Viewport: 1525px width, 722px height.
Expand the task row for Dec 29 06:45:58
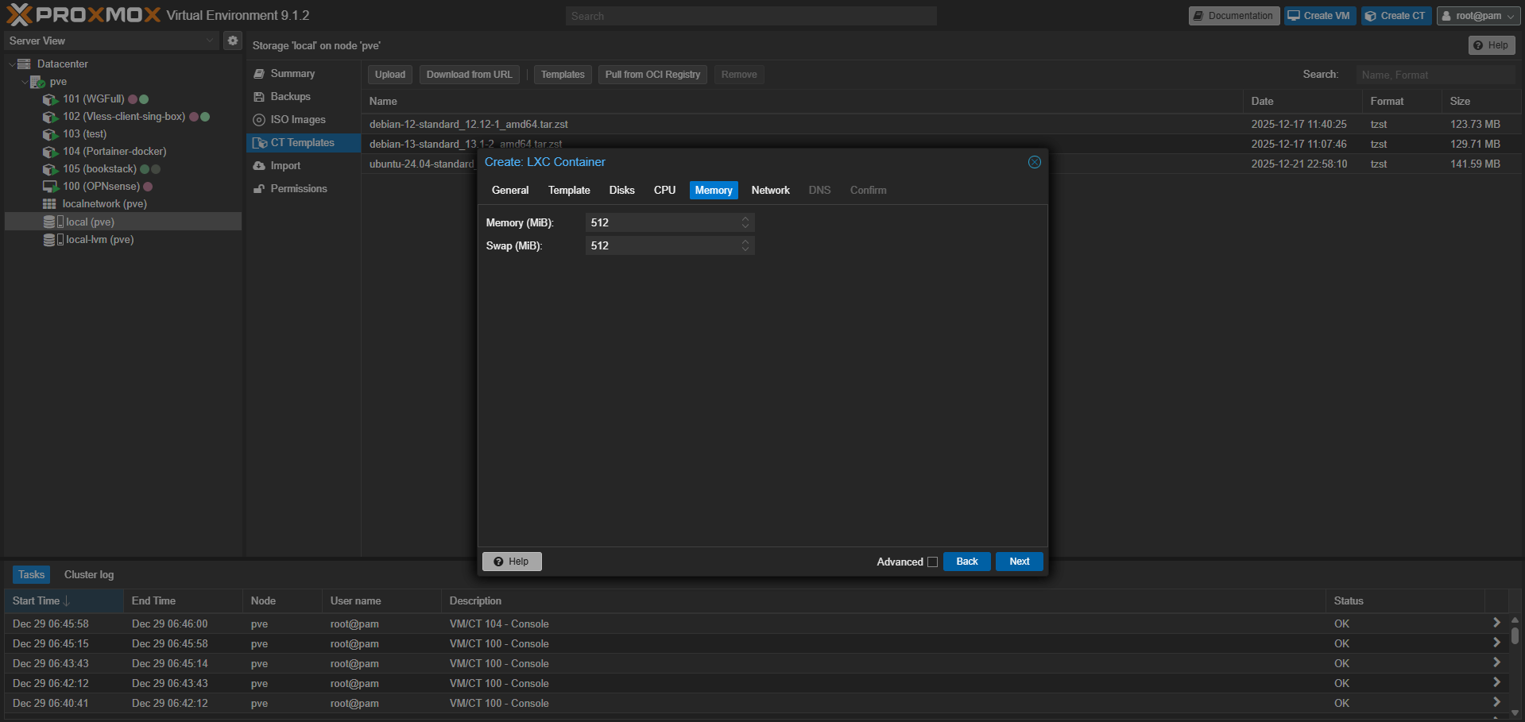[x=1496, y=624]
